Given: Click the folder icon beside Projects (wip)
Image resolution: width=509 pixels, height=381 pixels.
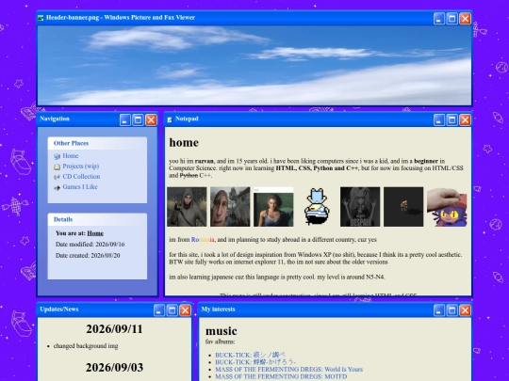Looking at the screenshot, I should coord(57,167).
